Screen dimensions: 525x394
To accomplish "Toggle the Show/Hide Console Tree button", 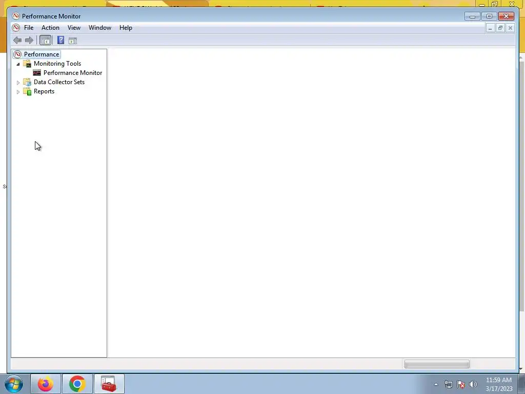I will tap(45, 41).
